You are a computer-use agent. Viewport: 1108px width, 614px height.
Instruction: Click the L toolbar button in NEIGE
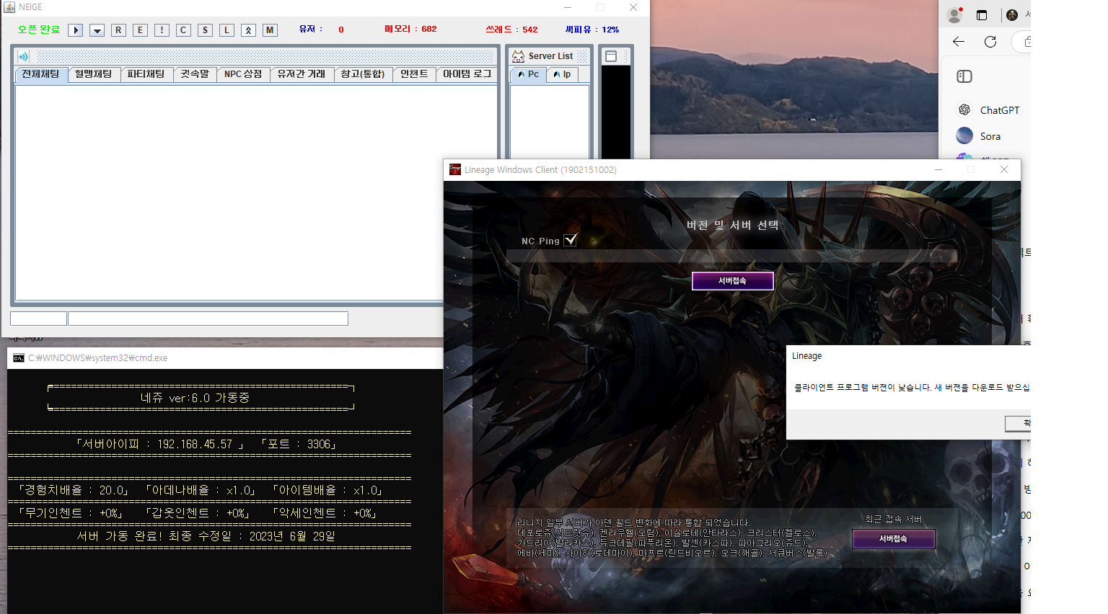pyautogui.click(x=227, y=30)
